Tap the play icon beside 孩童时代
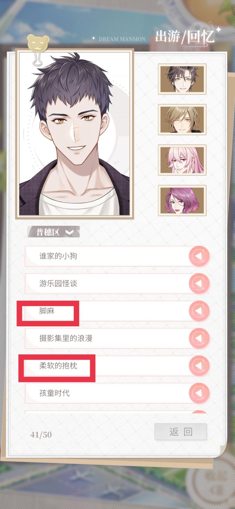 (199, 393)
